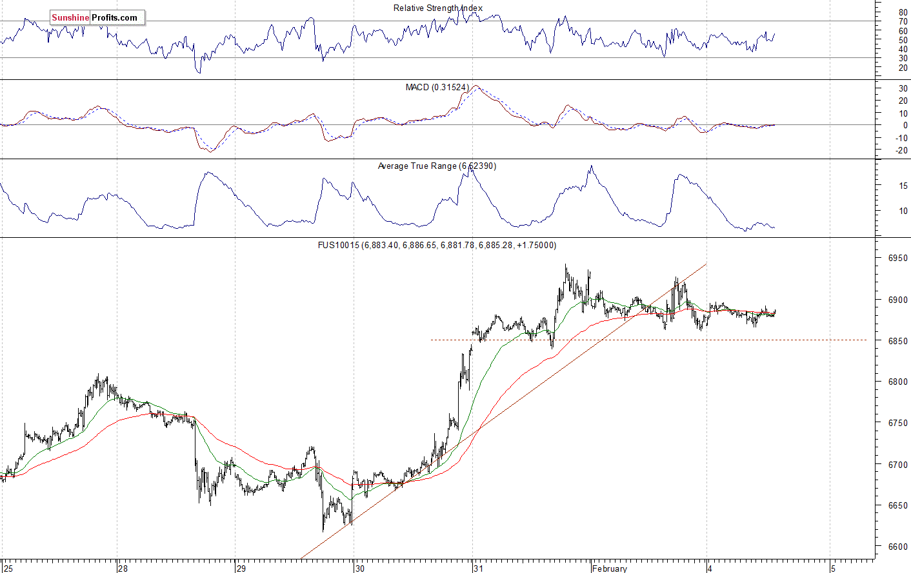This screenshot has height=573, width=911.
Task: Click the 6700 price axis label
Action: [898, 464]
